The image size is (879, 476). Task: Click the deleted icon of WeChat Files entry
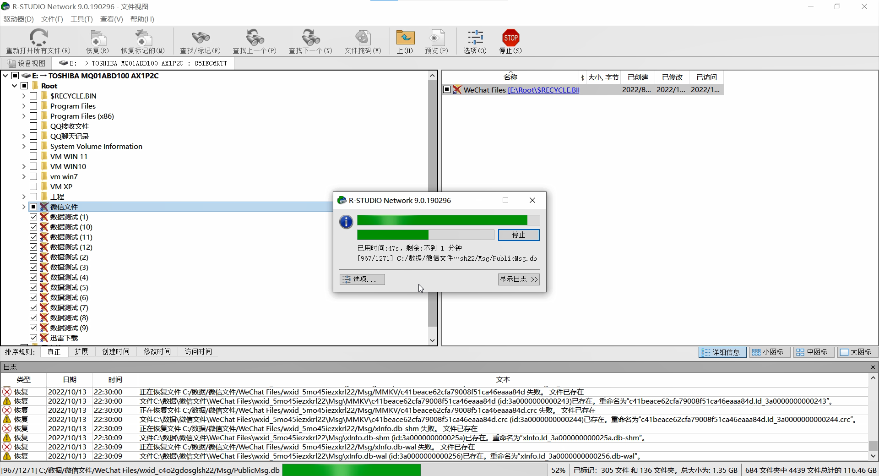click(457, 90)
